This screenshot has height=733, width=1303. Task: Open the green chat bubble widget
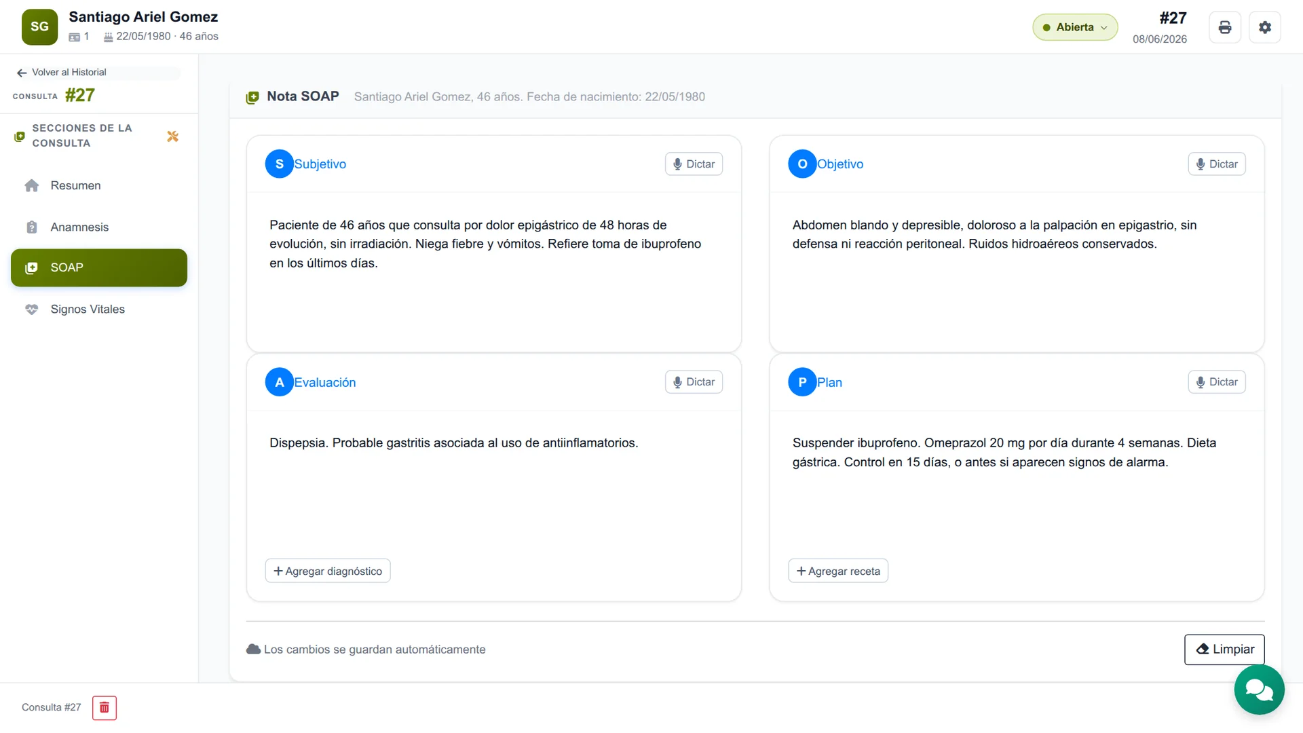(x=1259, y=690)
